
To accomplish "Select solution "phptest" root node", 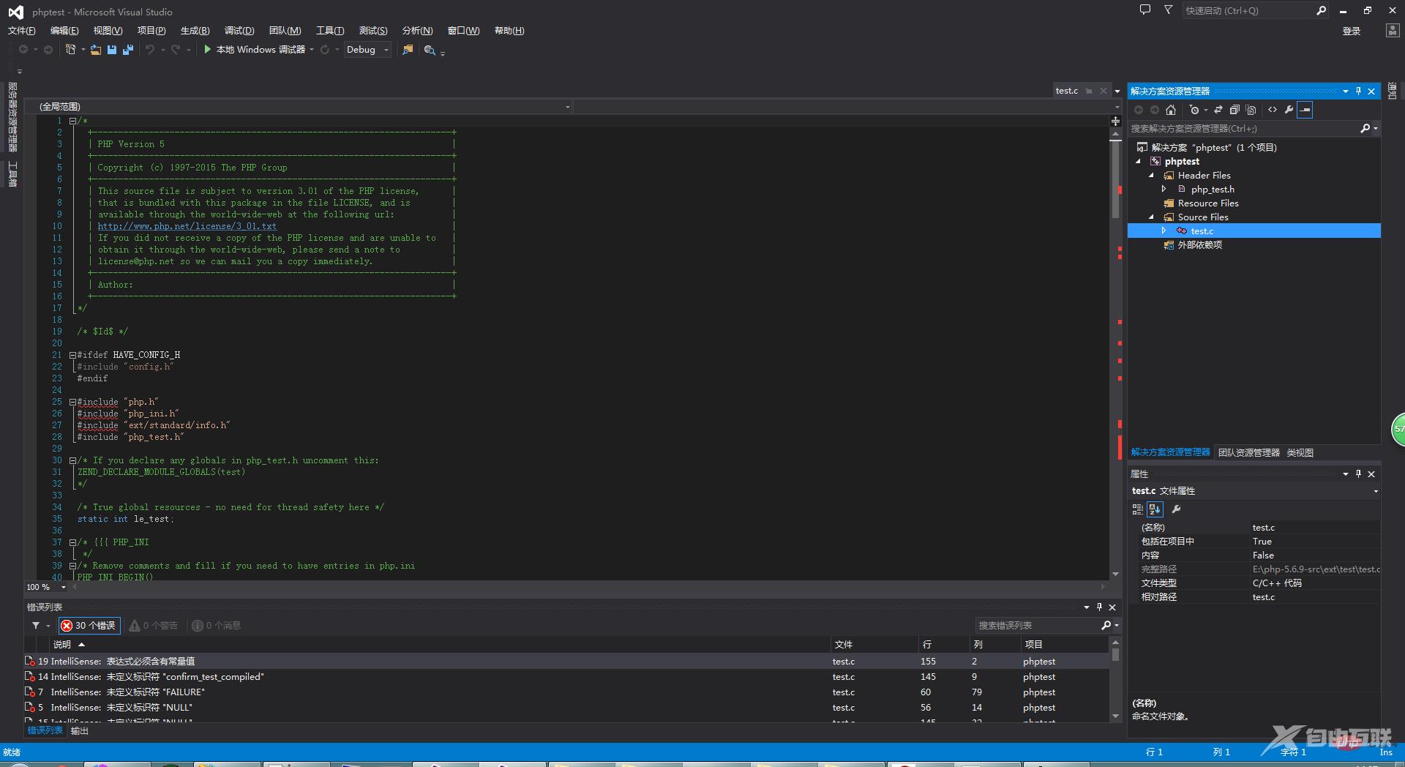I will pyautogui.click(x=1213, y=148).
